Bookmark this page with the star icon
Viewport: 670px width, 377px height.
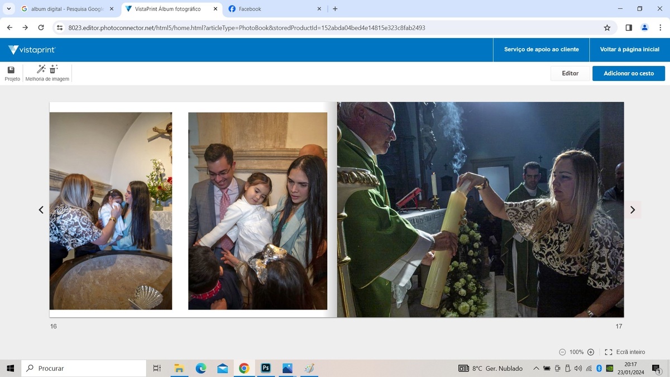tap(607, 27)
